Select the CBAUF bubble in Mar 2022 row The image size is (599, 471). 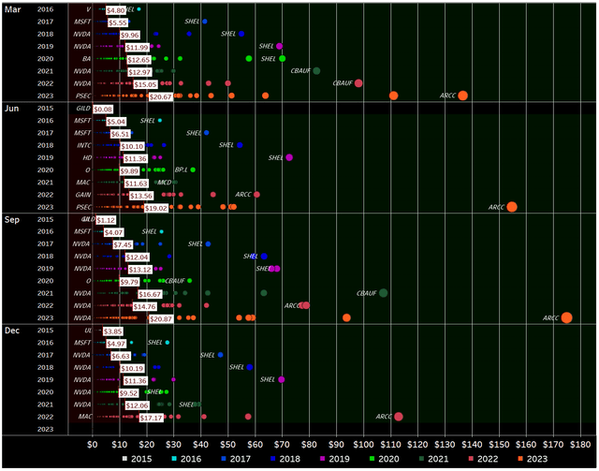click(x=358, y=83)
